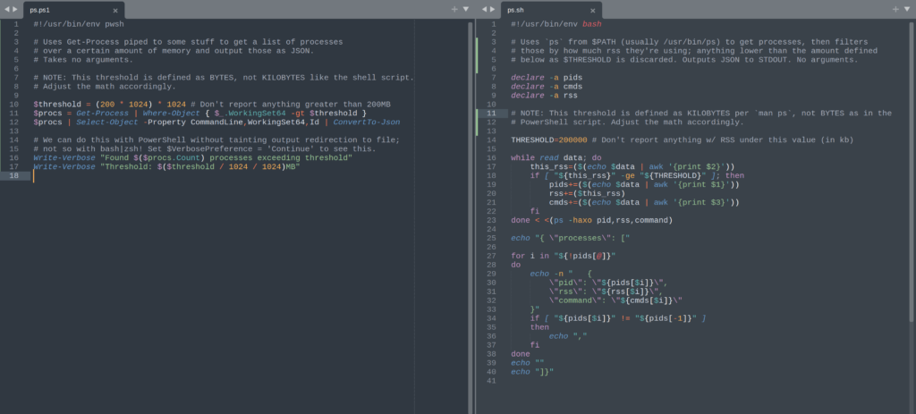Image resolution: width=916 pixels, height=414 pixels.
Task: Go to next tab in left pane
Action: [x=16, y=9]
